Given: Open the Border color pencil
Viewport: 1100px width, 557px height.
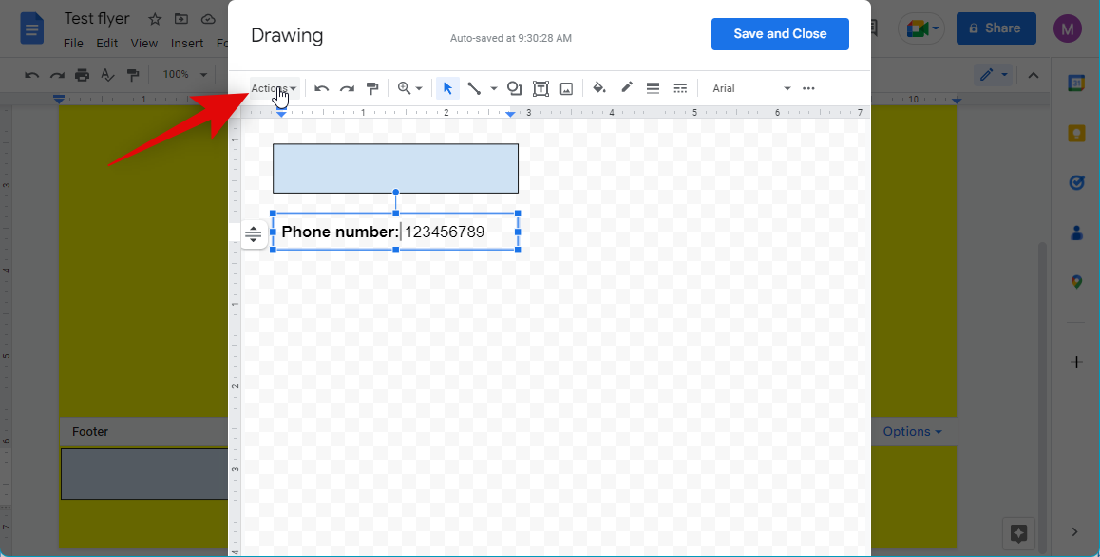Looking at the screenshot, I should pyautogui.click(x=627, y=88).
